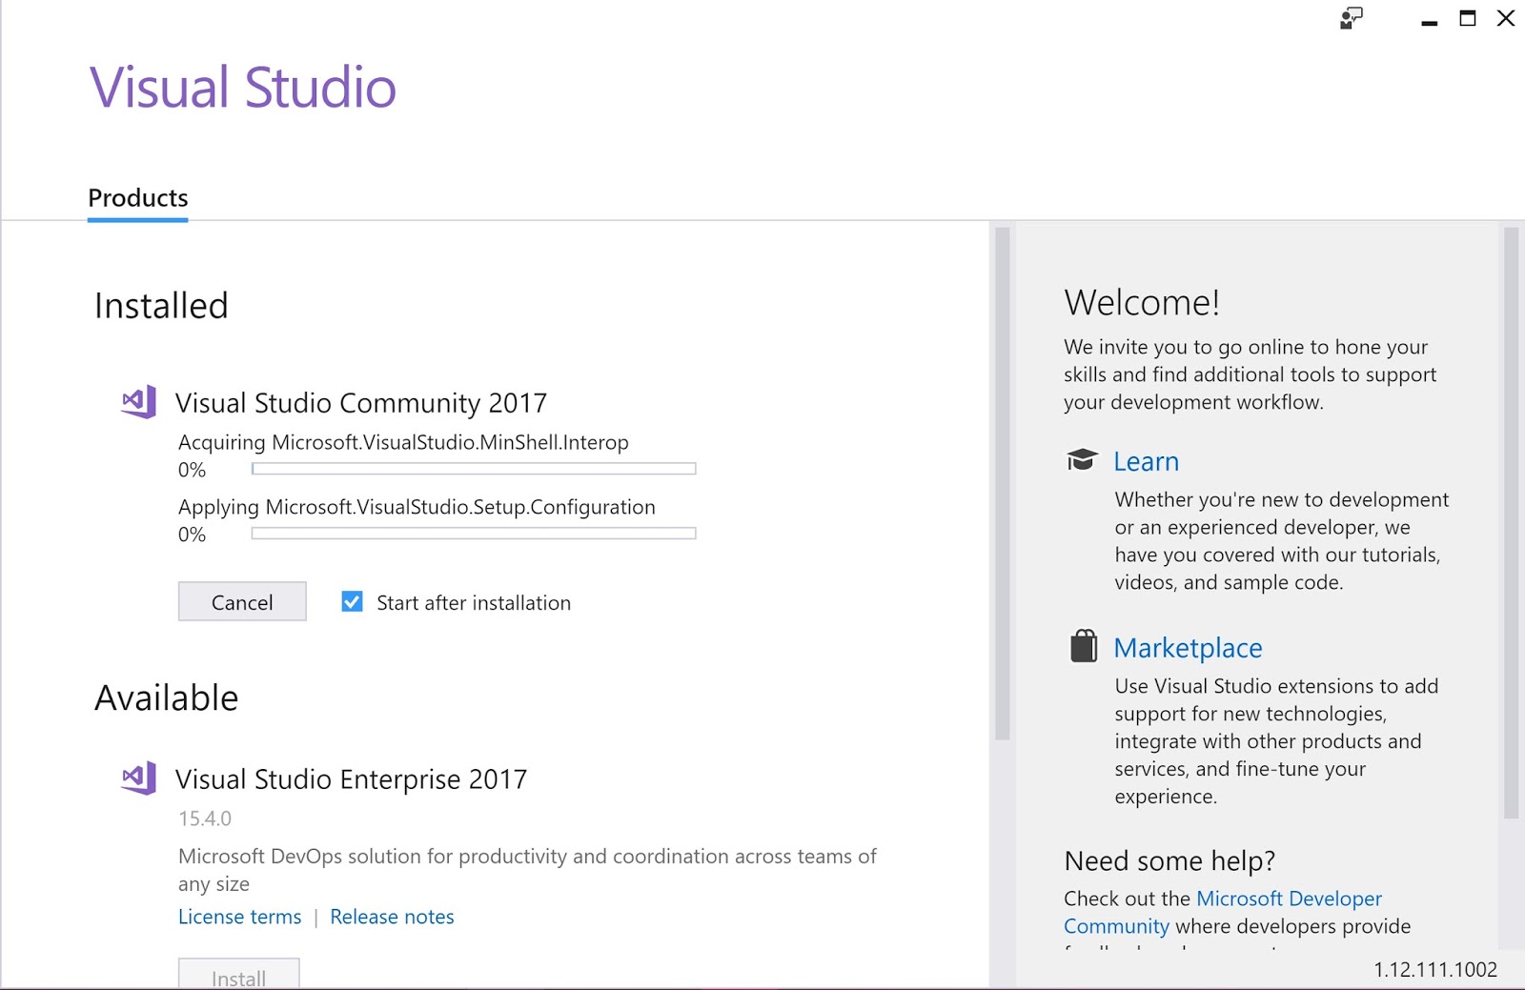This screenshot has height=990, width=1525.
Task: Select the Products tab
Action: [138, 198]
